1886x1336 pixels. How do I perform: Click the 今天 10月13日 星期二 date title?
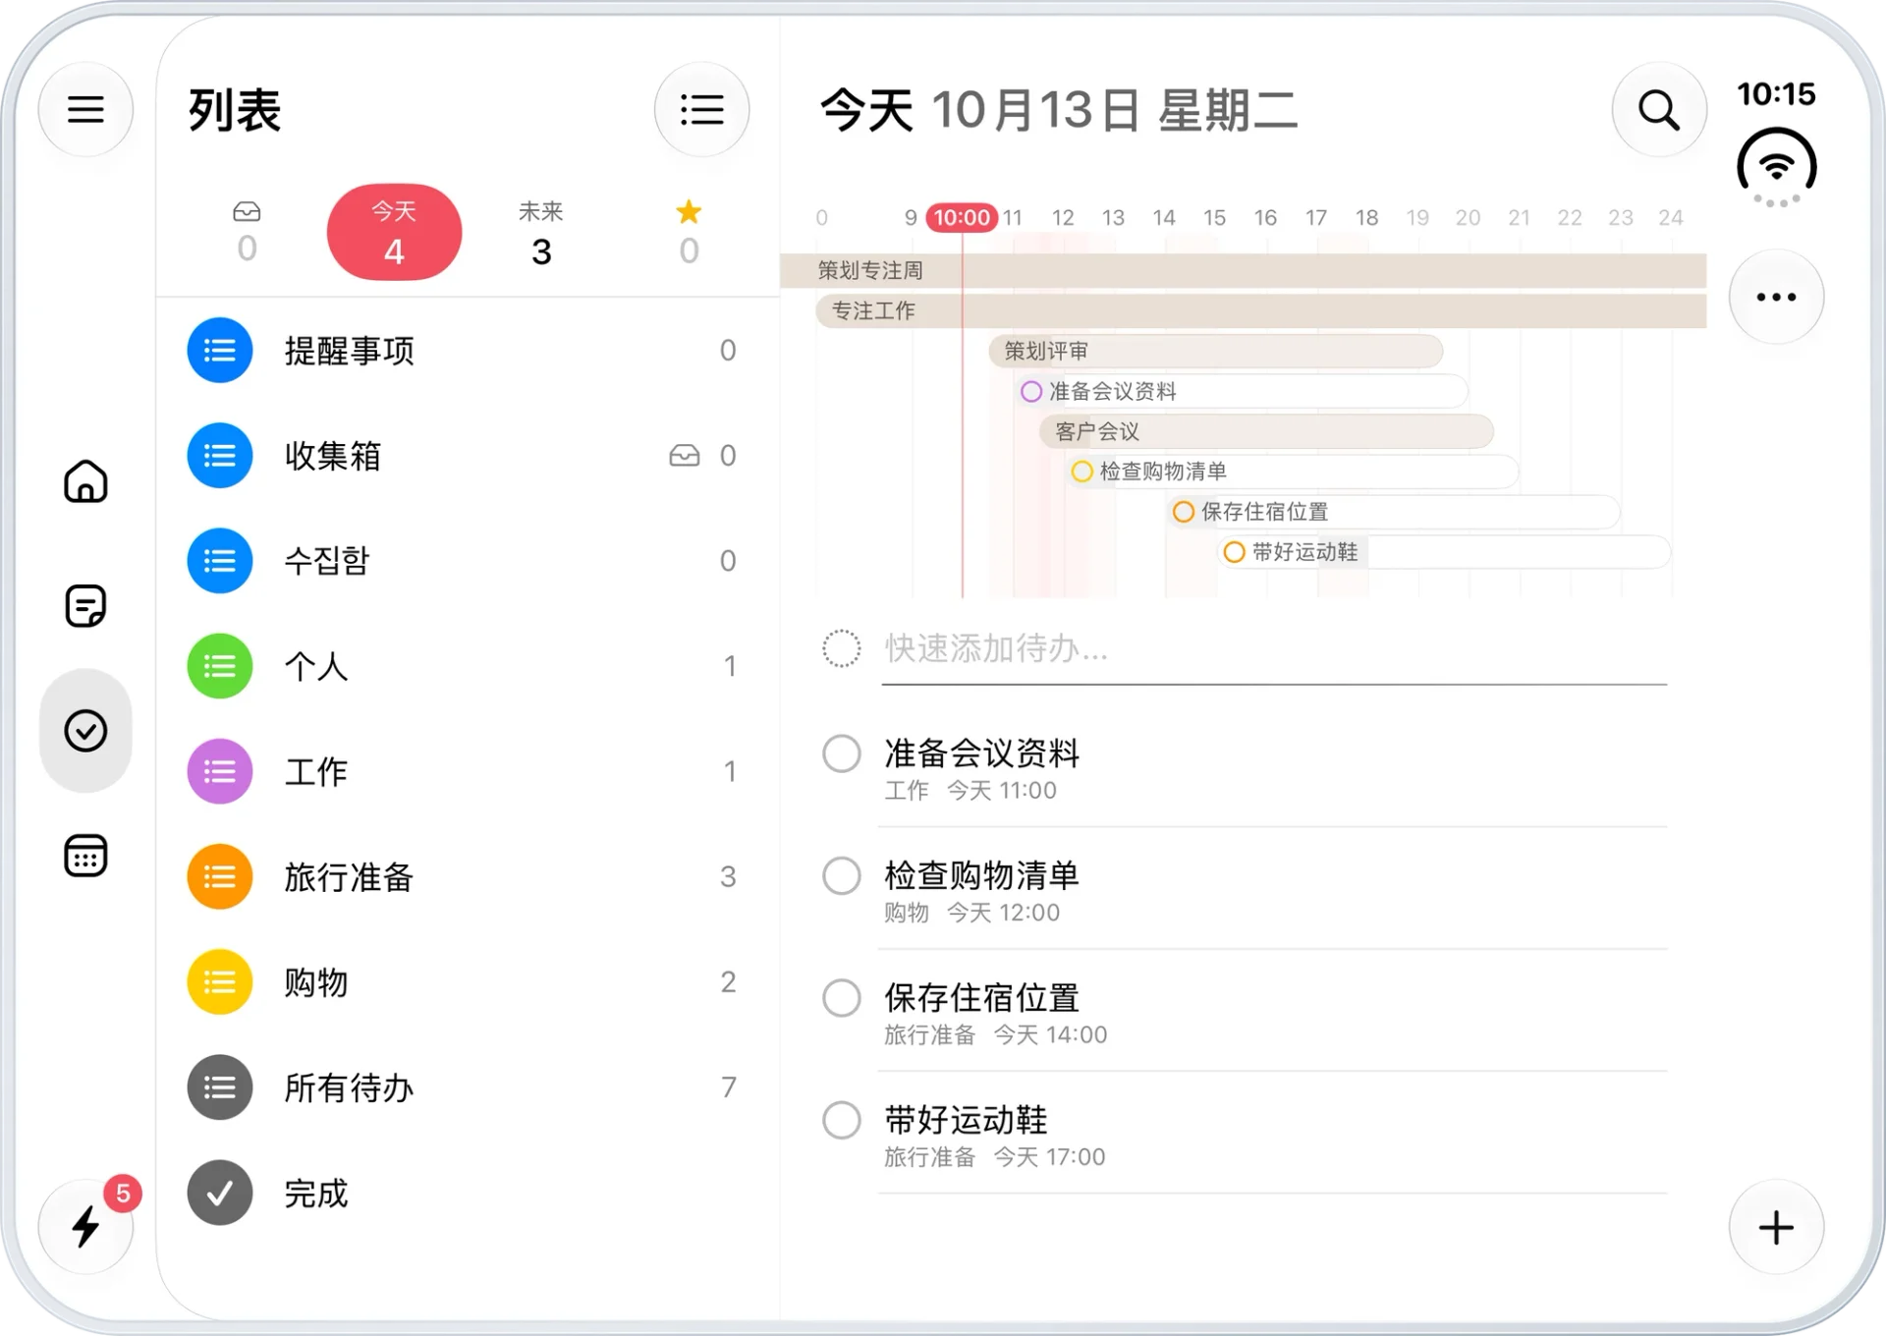[x=1059, y=110]
